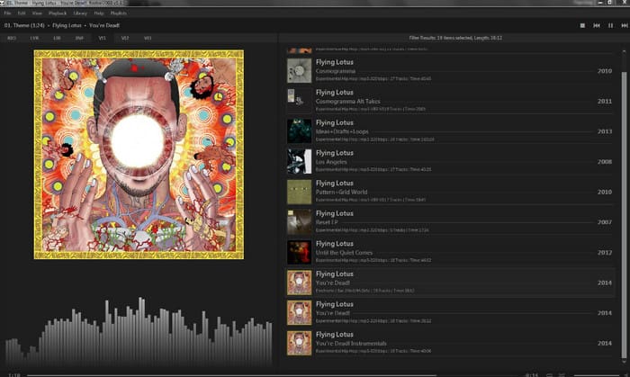Click the 2011 year of Cosmogramma Alt Takes
The image size is (630, 377).
[604, 101]
